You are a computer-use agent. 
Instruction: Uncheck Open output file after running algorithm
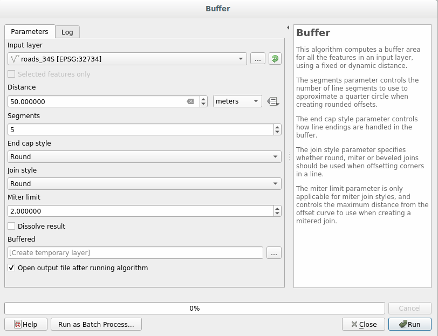[x=12, y=268]
